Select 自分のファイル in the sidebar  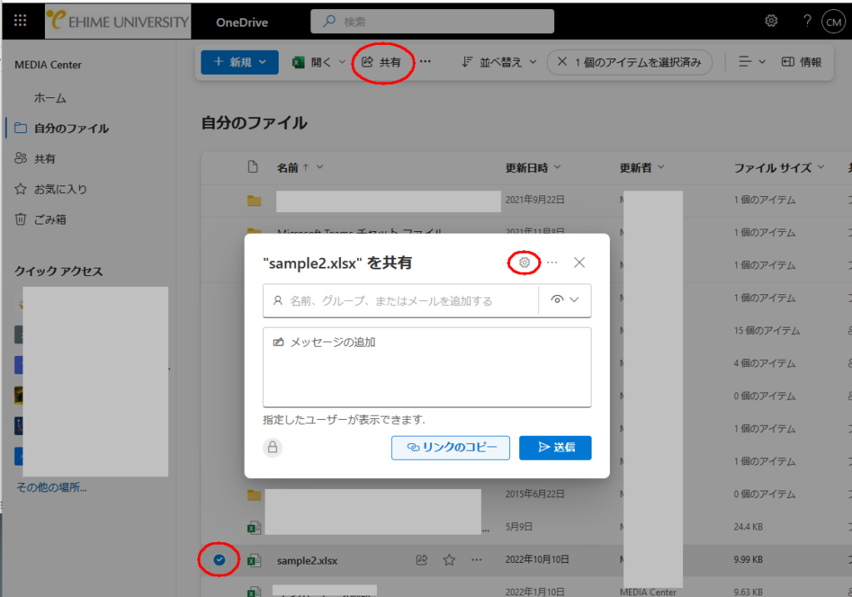(71, 128)
